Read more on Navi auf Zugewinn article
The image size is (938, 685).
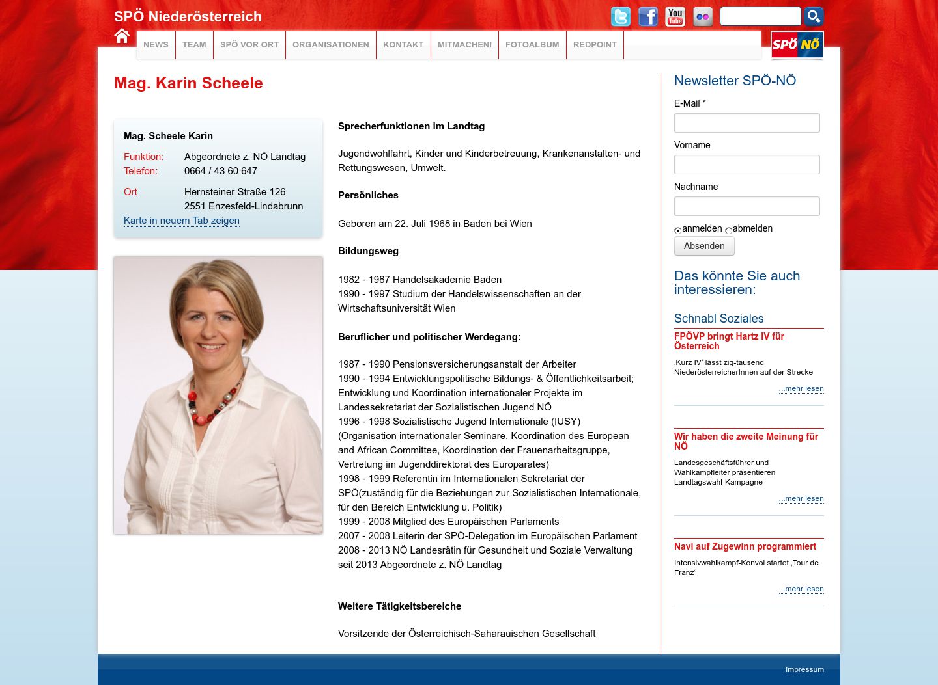[801, 589]
